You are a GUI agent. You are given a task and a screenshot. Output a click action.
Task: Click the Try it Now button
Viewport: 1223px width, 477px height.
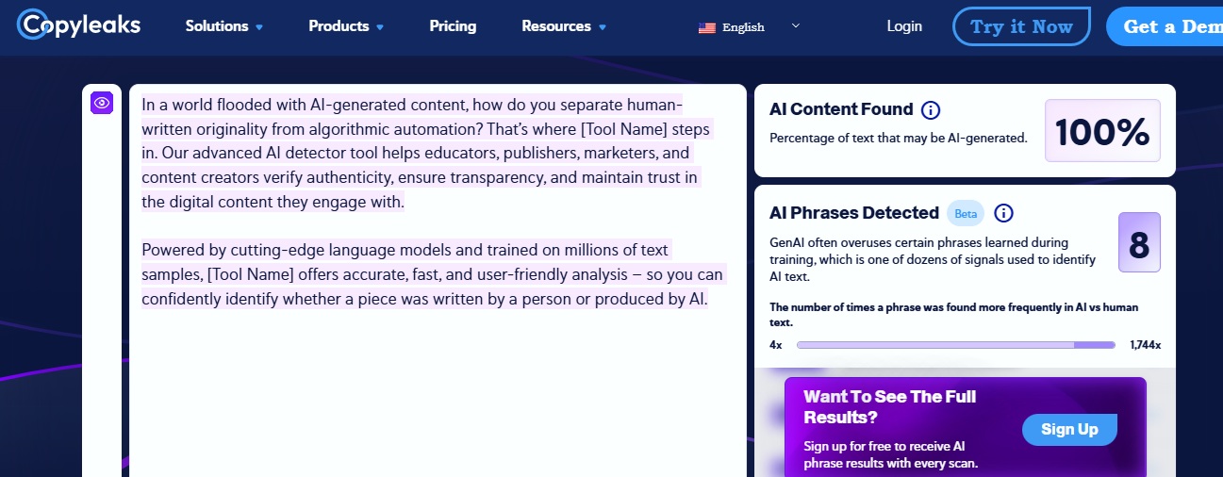click(1021, 26)
